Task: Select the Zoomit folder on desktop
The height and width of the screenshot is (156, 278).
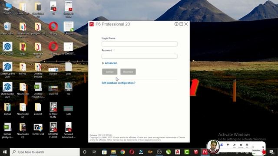Action: [38, 109]
